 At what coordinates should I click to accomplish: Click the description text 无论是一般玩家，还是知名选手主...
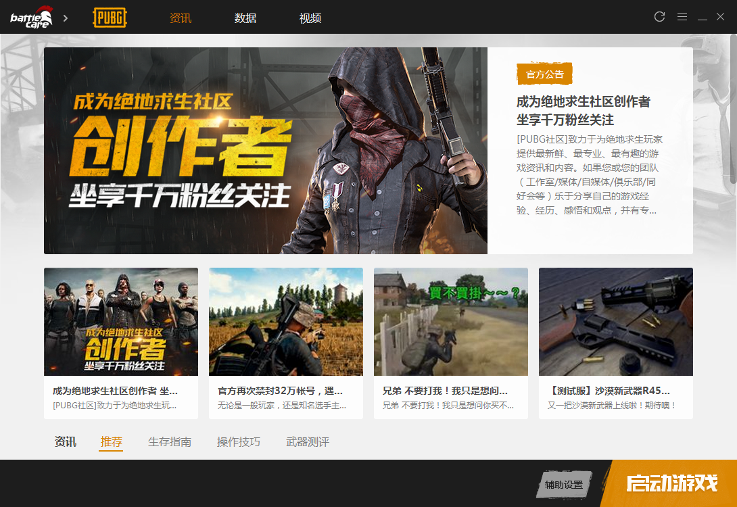[282, 406]
